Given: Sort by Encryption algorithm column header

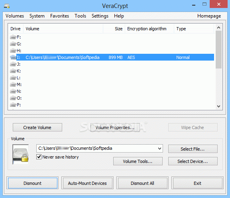Looking at the screenshot, I should 149,29.
